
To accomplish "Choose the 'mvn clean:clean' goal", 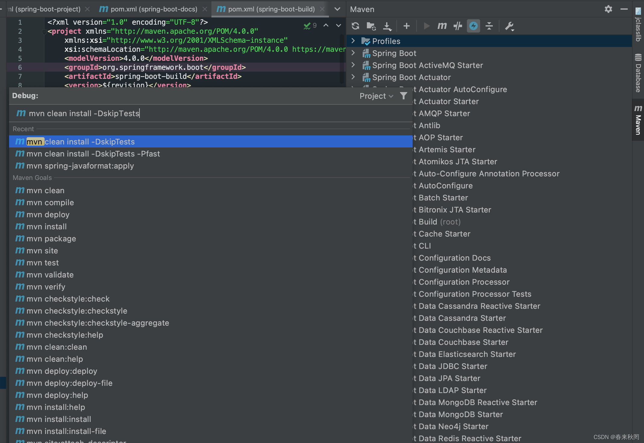I will coord(211,347).
